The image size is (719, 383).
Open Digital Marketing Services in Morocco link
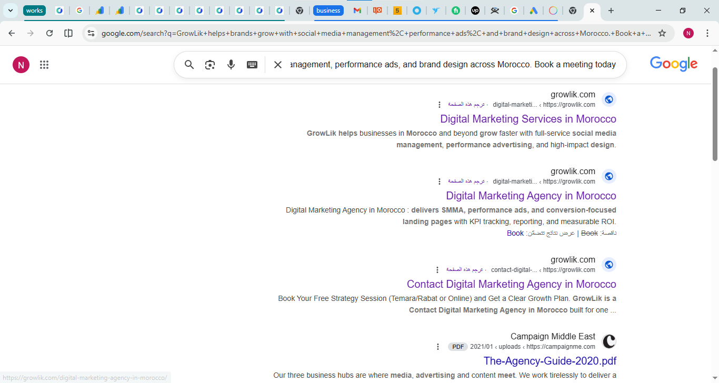[x=528, y=119]
